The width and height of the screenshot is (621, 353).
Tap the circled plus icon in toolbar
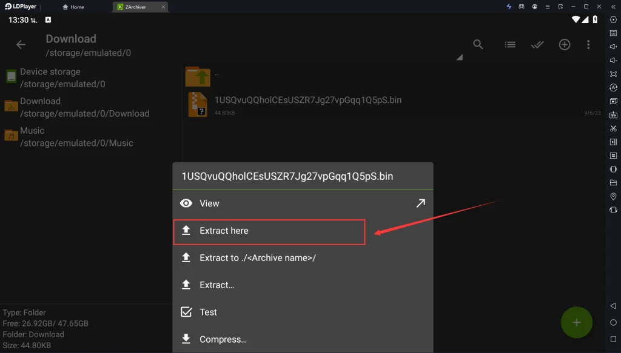click(565, 44)
